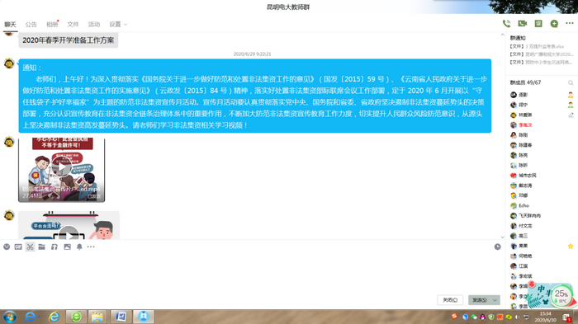This screenshot has height=324, width=578.
Task: Select member 戴志涛 in the list
Action: pyautogui.click(x=521, y=185)
